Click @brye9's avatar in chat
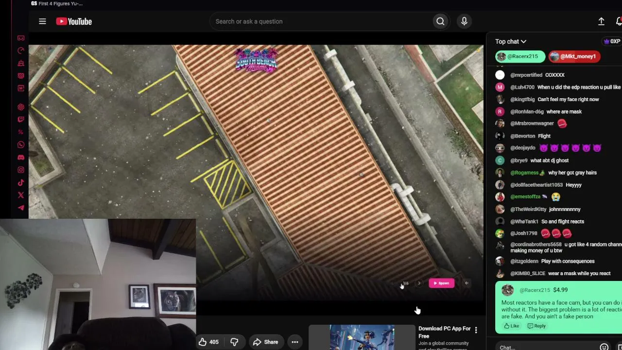Screen dimensions: 622x350 500,160
